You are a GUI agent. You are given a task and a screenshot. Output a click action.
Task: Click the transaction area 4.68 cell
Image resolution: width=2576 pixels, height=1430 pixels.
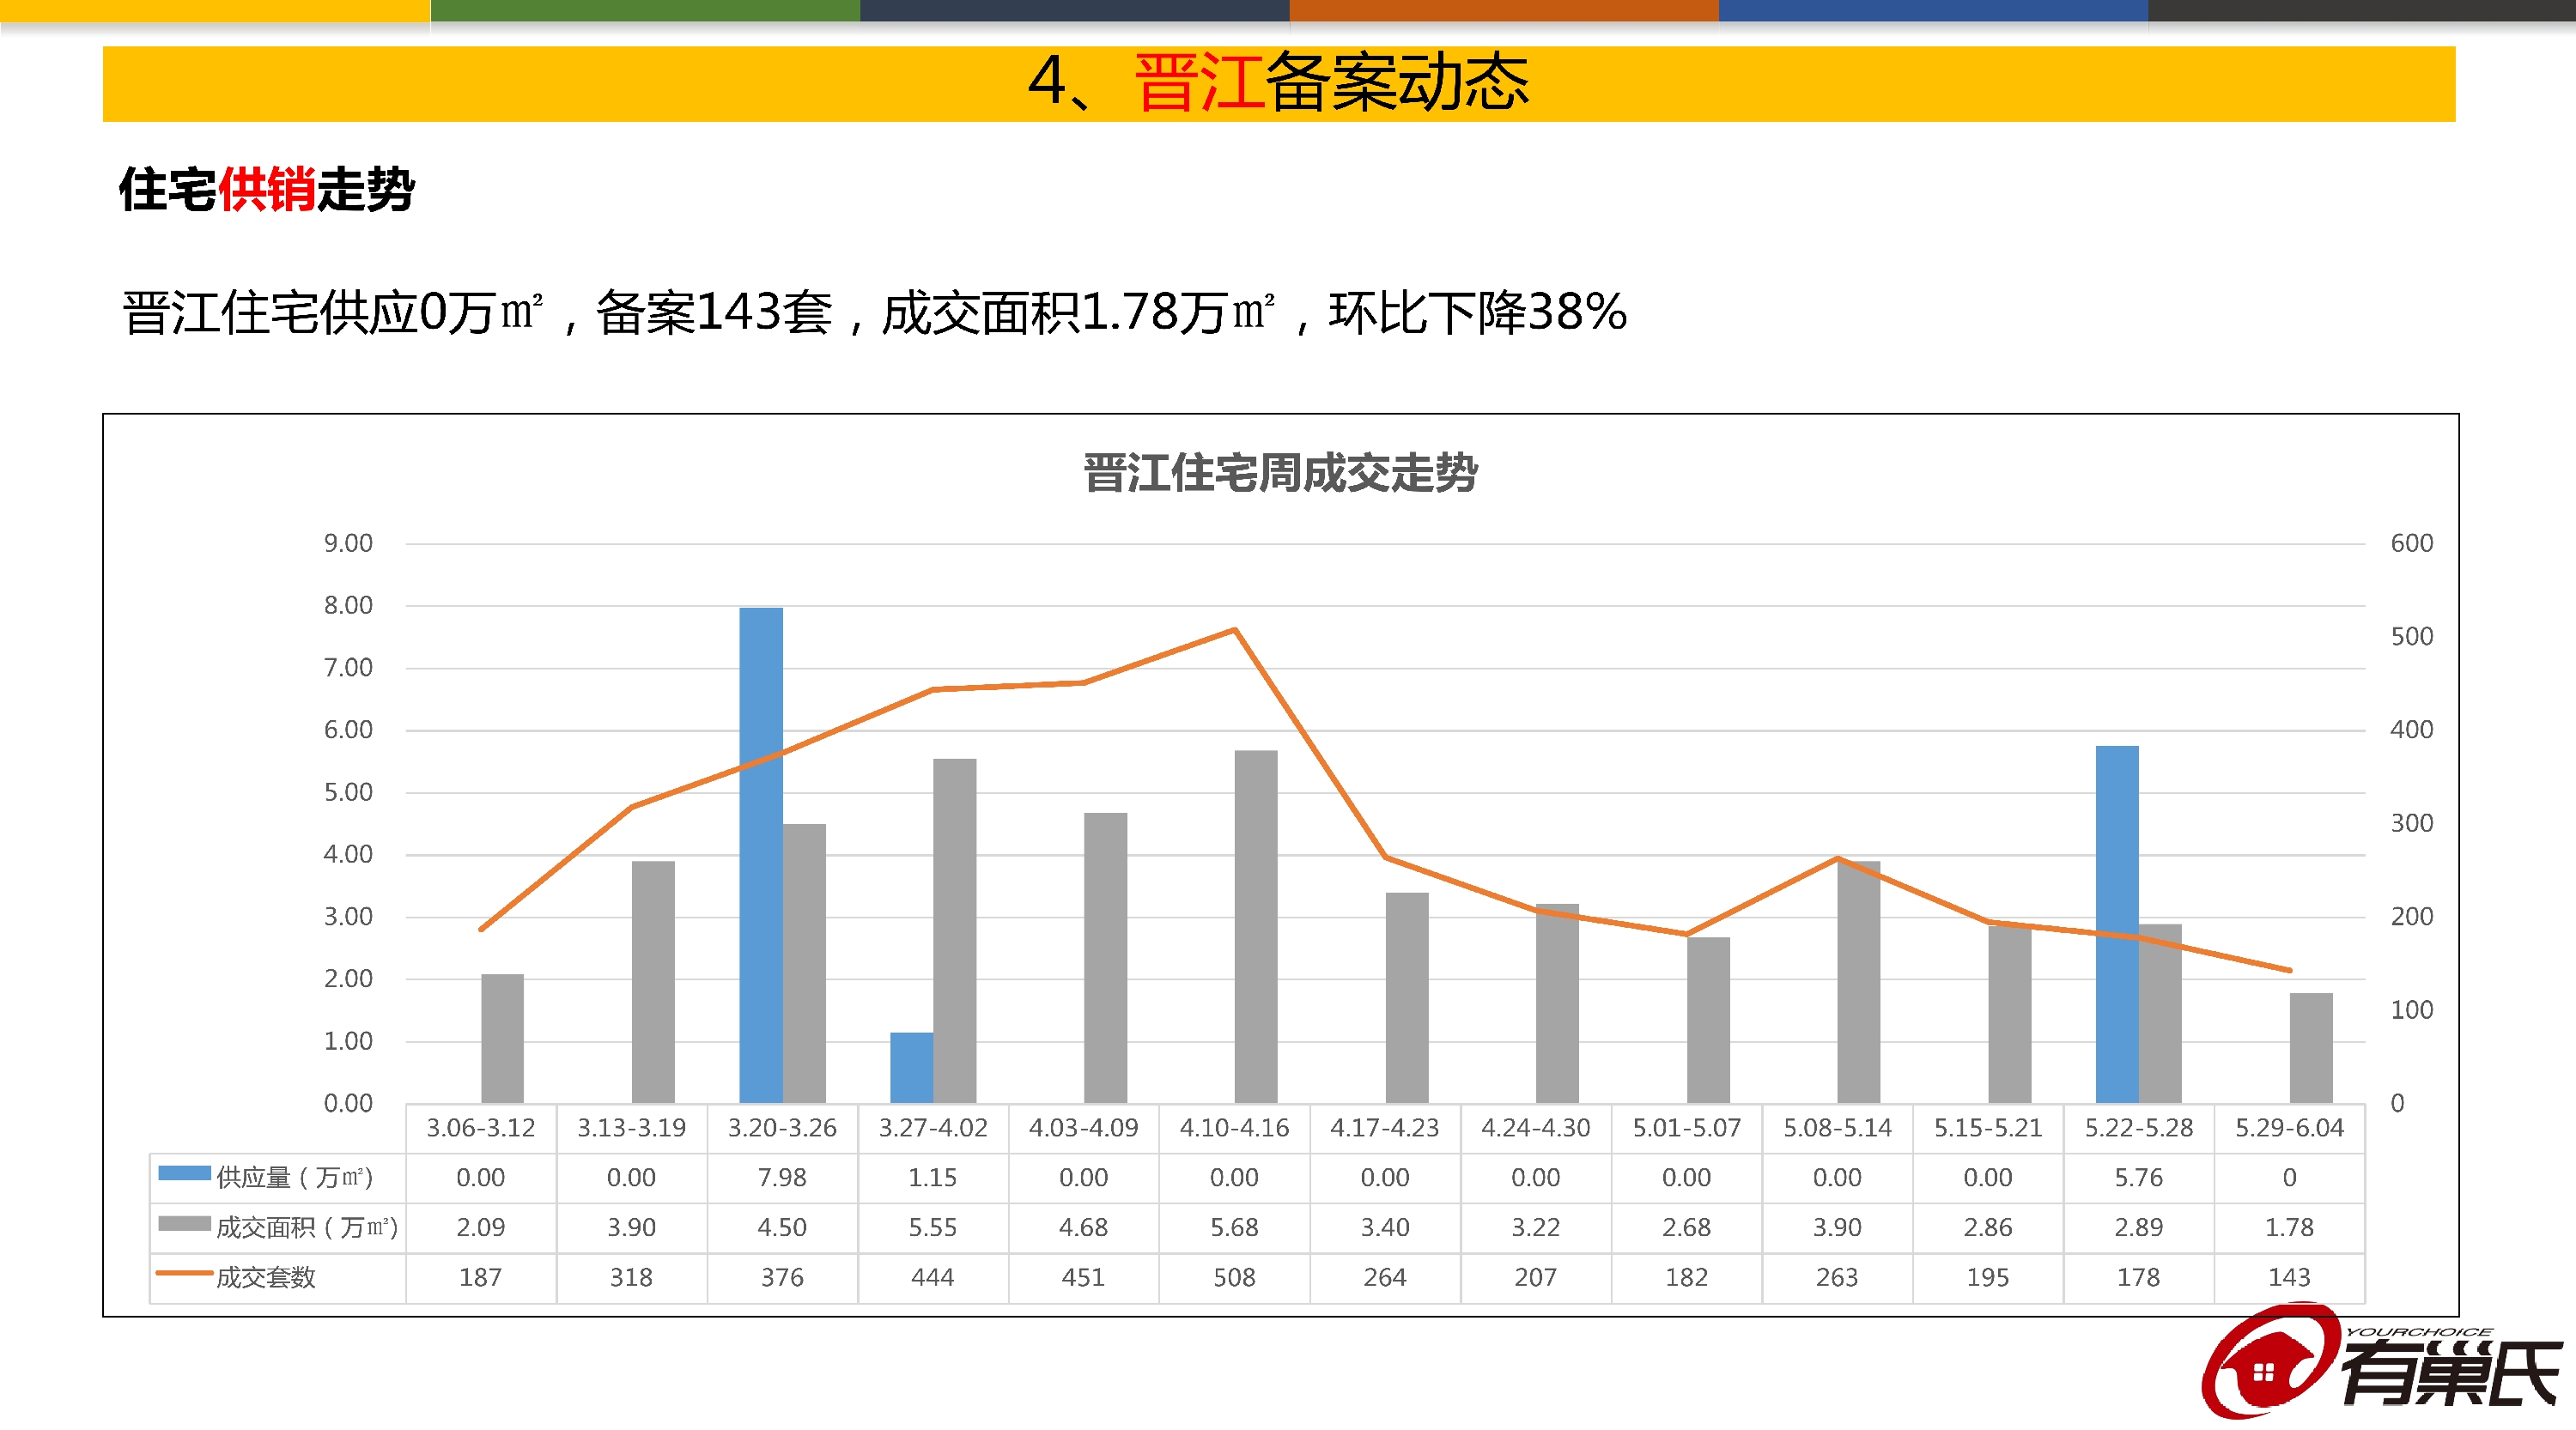(1084, 1228)
